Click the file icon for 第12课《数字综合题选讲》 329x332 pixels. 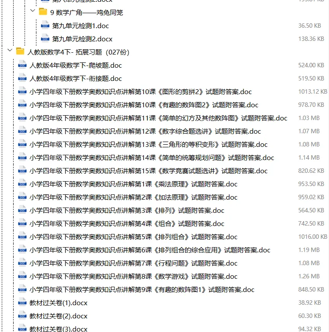(x=22, y=130)
